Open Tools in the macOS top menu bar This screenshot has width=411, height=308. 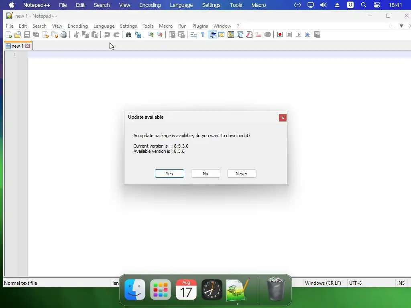click(x=236, y=5)
